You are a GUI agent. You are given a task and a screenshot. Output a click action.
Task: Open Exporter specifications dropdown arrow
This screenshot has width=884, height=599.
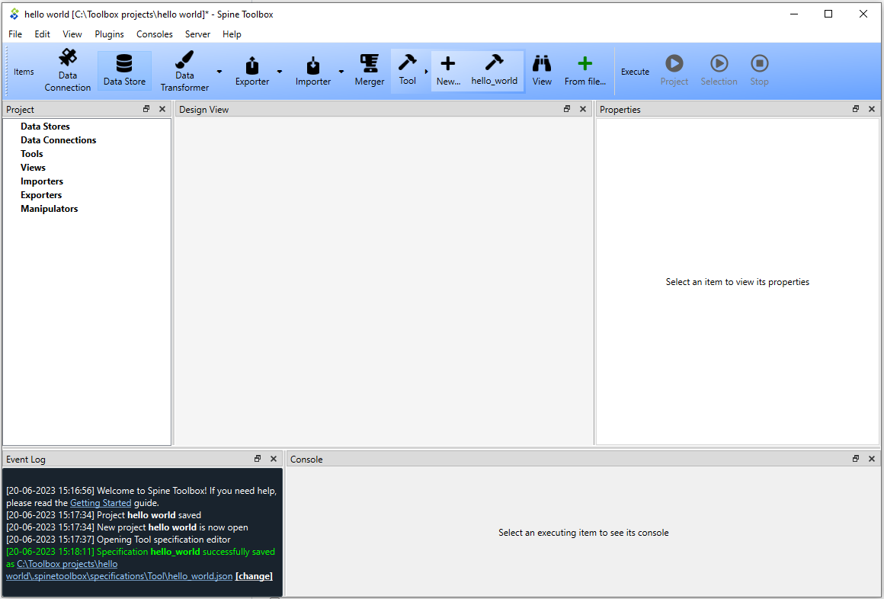click(x=279, y=72)
